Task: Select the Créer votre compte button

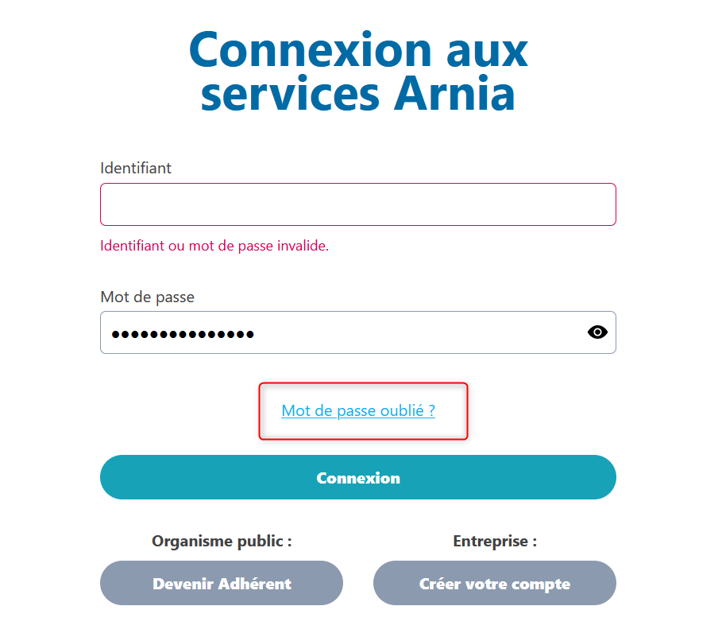Action: pos(494,584)
